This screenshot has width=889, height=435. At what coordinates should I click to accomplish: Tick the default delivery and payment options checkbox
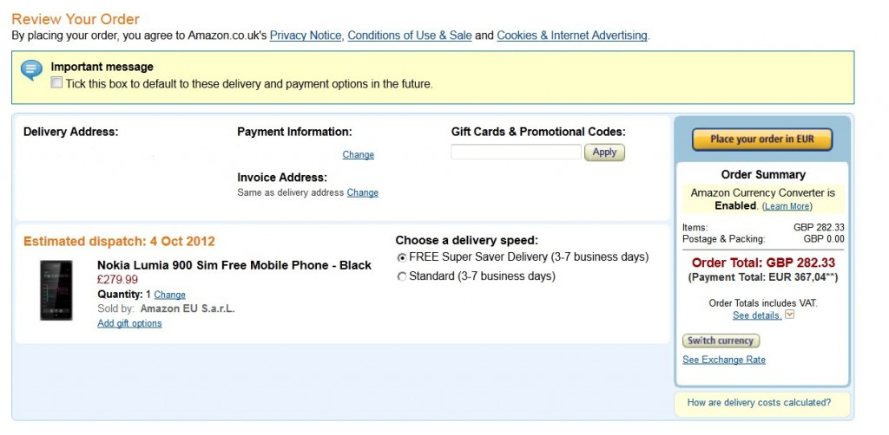(x=57, y=83)
